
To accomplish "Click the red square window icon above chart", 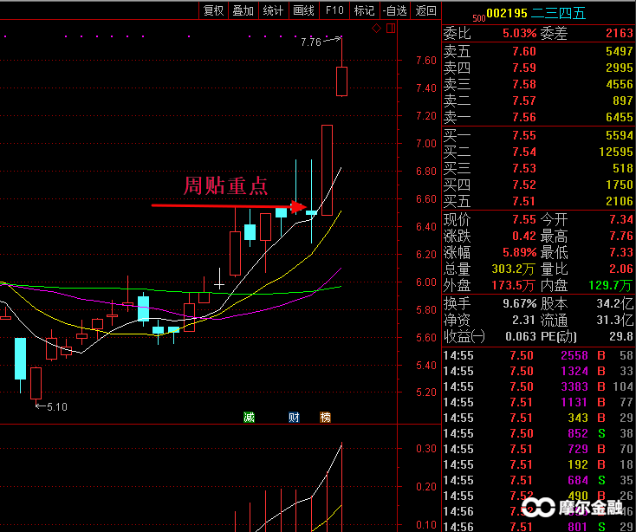I will click(391, 28).
